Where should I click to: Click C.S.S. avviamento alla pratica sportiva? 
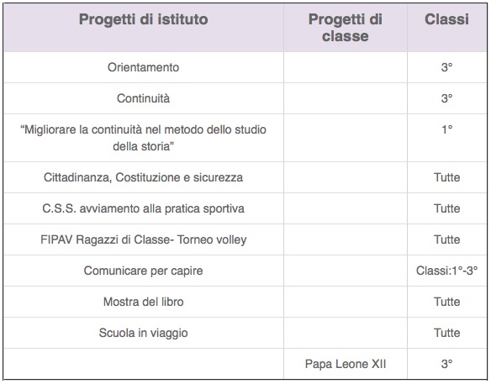point(144,208)
